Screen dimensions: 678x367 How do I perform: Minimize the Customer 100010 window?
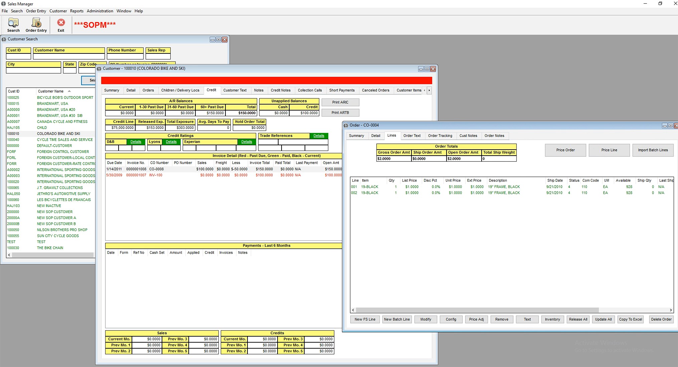421,69
